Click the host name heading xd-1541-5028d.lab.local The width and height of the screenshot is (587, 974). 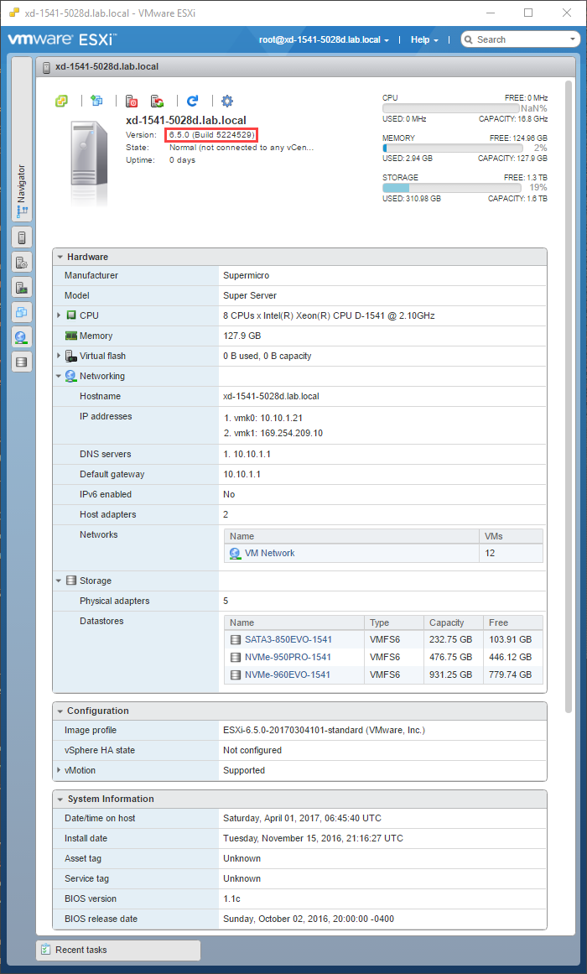[x=186, y=120]
